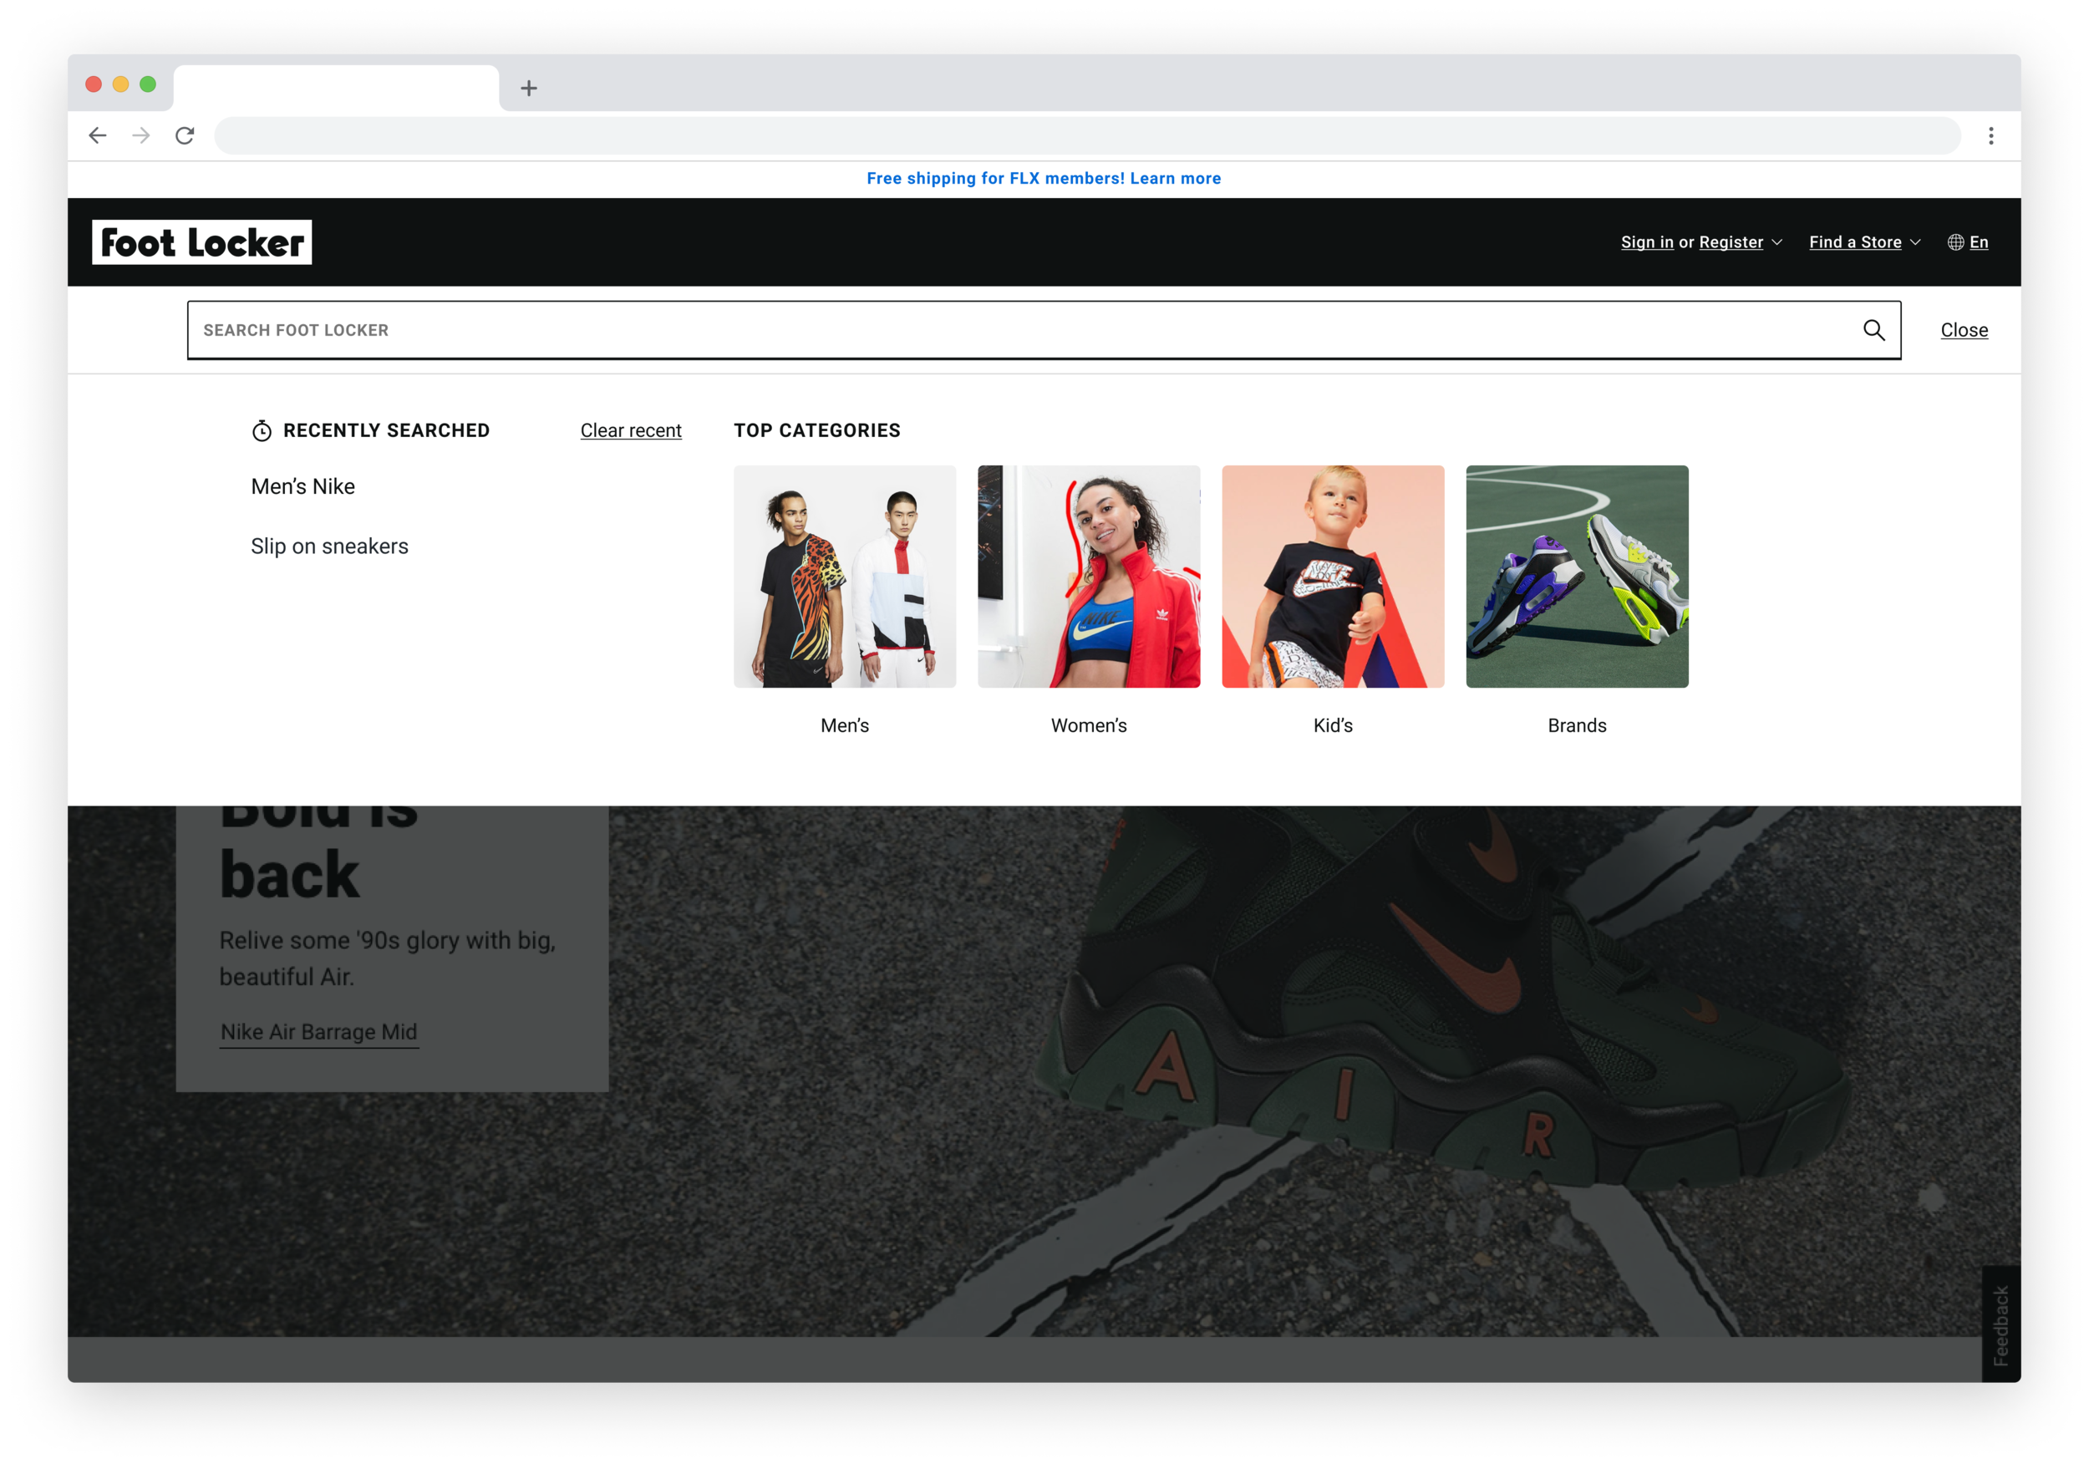Open a new browser tab
This screenshot has height=1464, width=2089.
point(529,89)
